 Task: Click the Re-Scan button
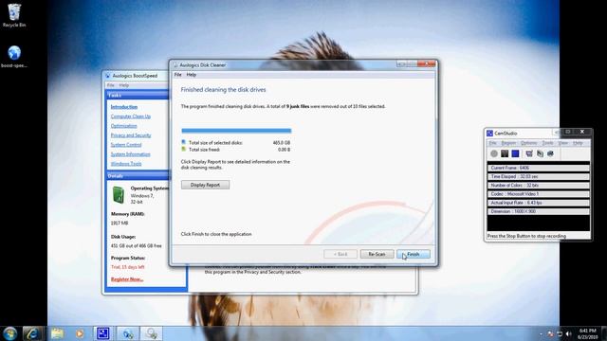(377, 254)
